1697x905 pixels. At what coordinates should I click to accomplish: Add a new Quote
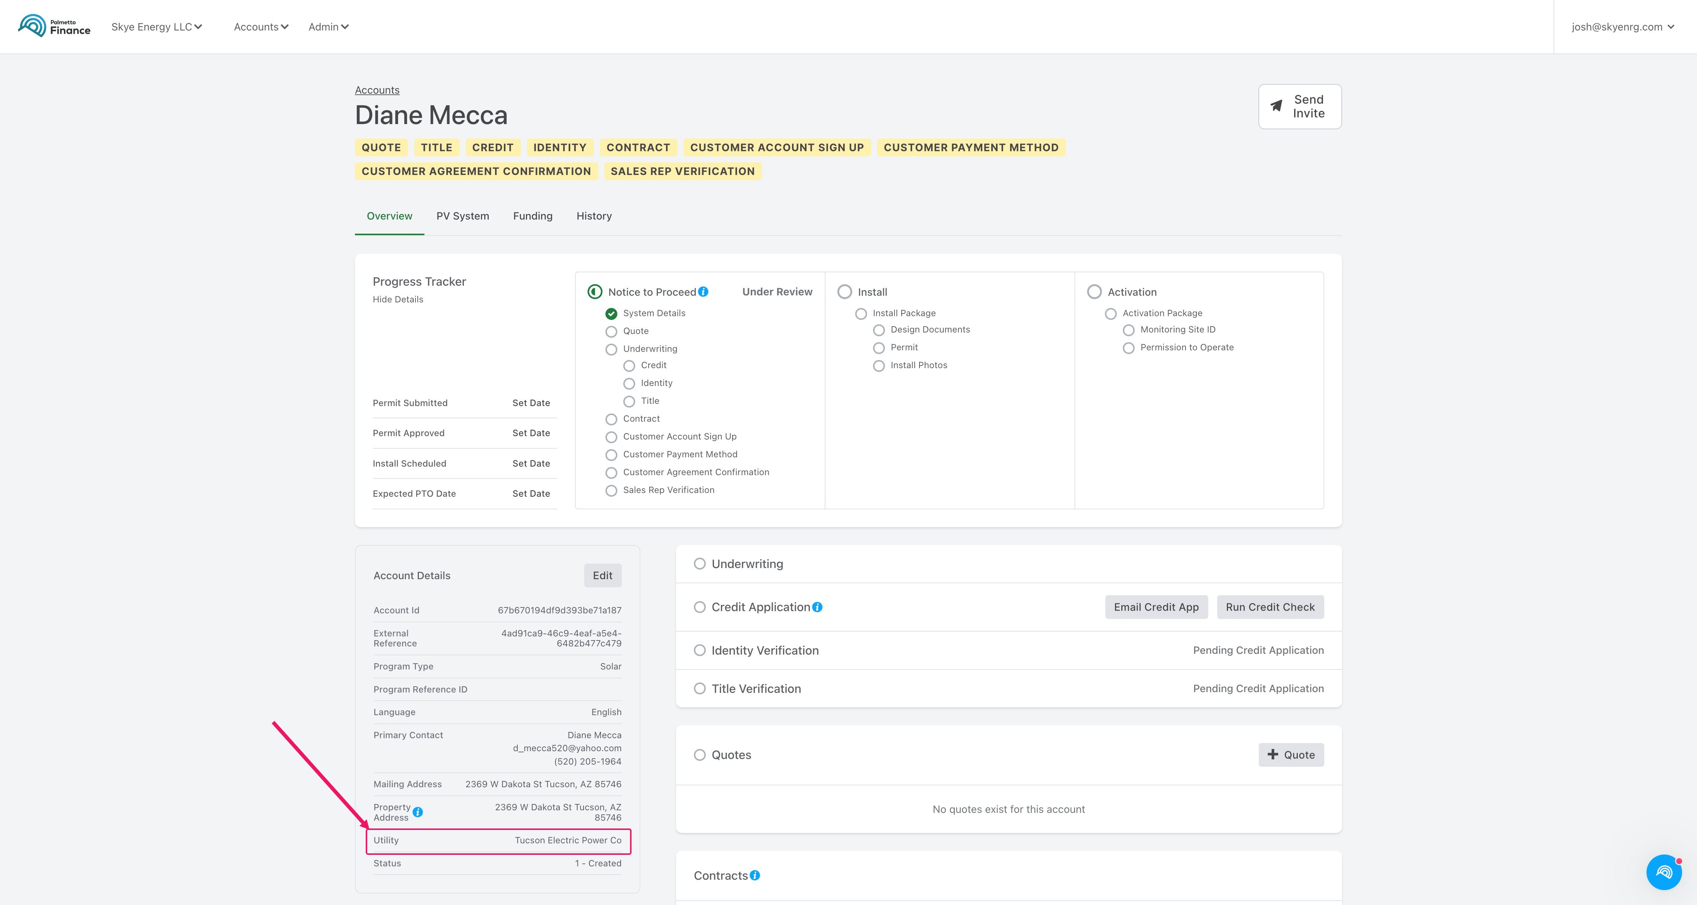pyautogui.click(x=1290, y=755)
